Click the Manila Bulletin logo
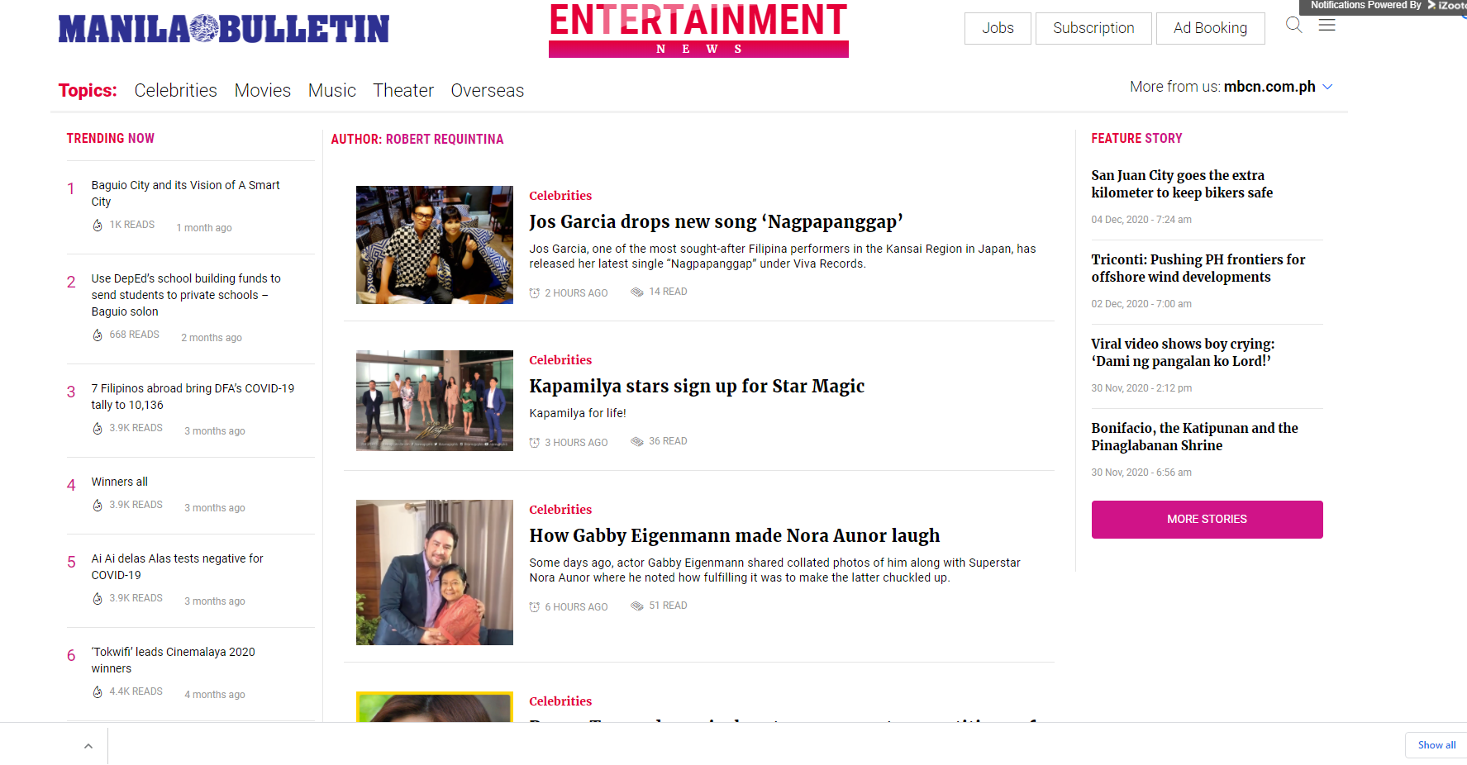This screenshot has width=1467, height=765. tap(224, 29)
